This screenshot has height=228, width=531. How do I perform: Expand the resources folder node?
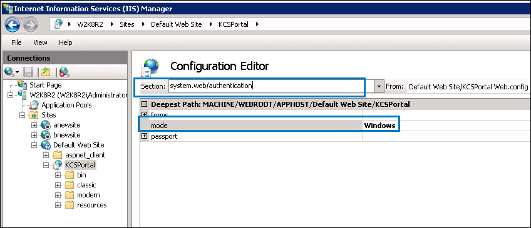[x=58, y=205]
